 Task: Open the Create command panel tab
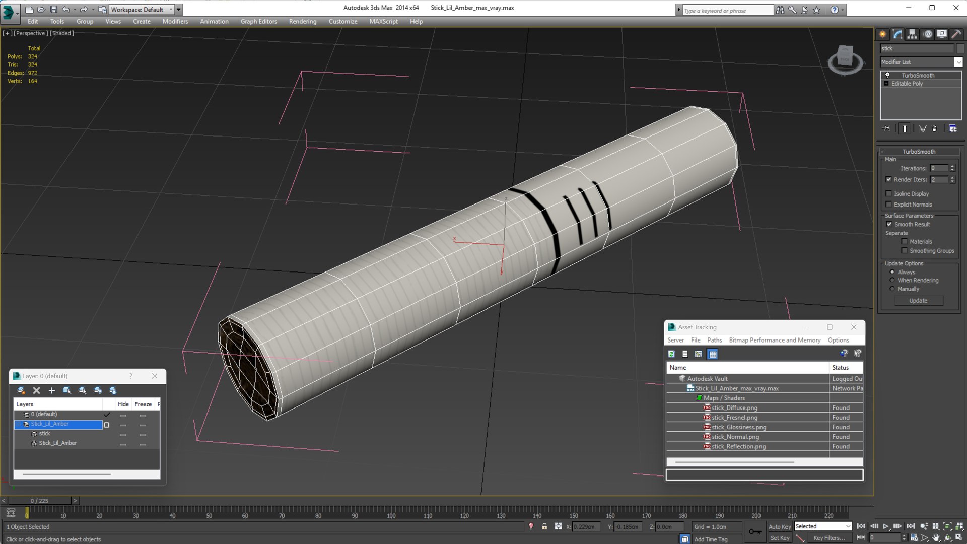(x=883, y=34)
